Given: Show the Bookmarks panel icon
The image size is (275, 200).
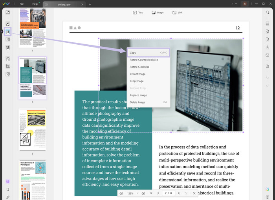Looking at the screenshot, I should pos(8,189).
